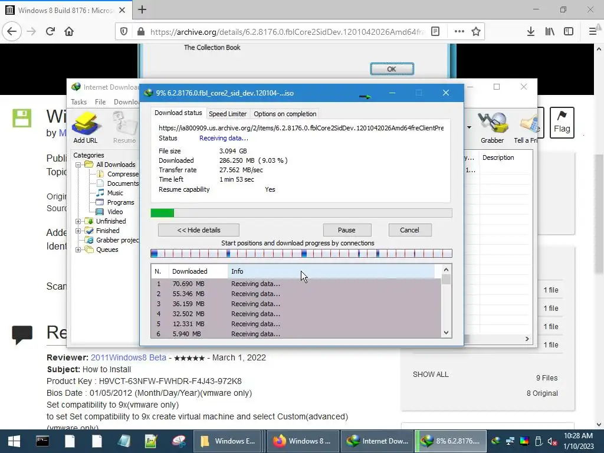Click OK in The Collection Book dialog

392,69
